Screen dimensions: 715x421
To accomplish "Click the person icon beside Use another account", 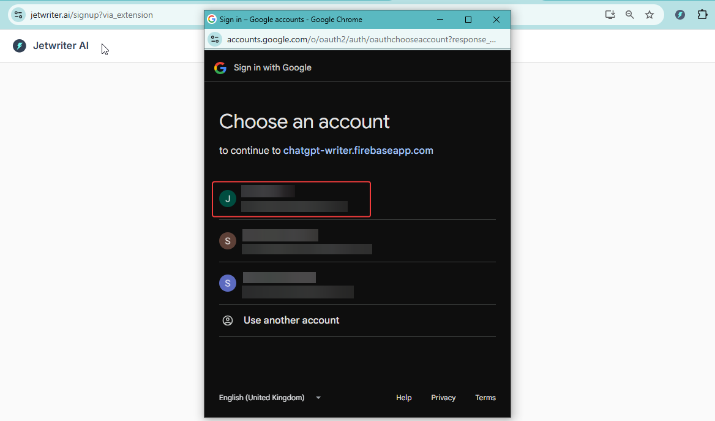I will [x=228, y=320].
